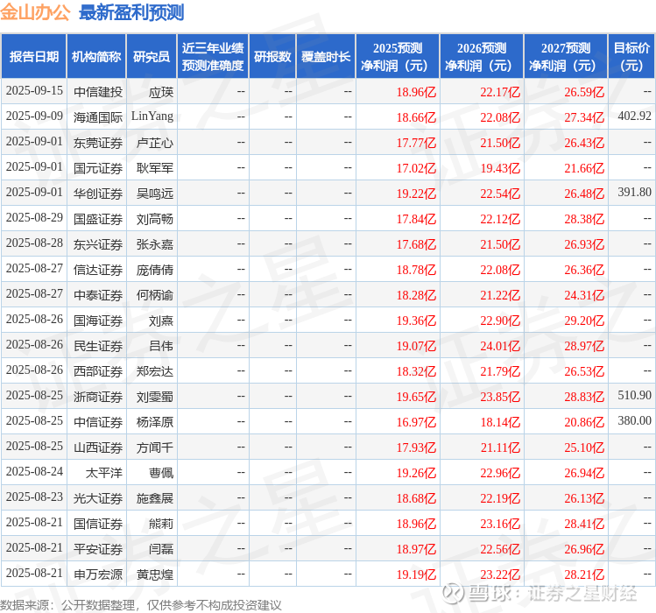Click the 机构简称 column header
656x613 pixels.
[96, 57]
